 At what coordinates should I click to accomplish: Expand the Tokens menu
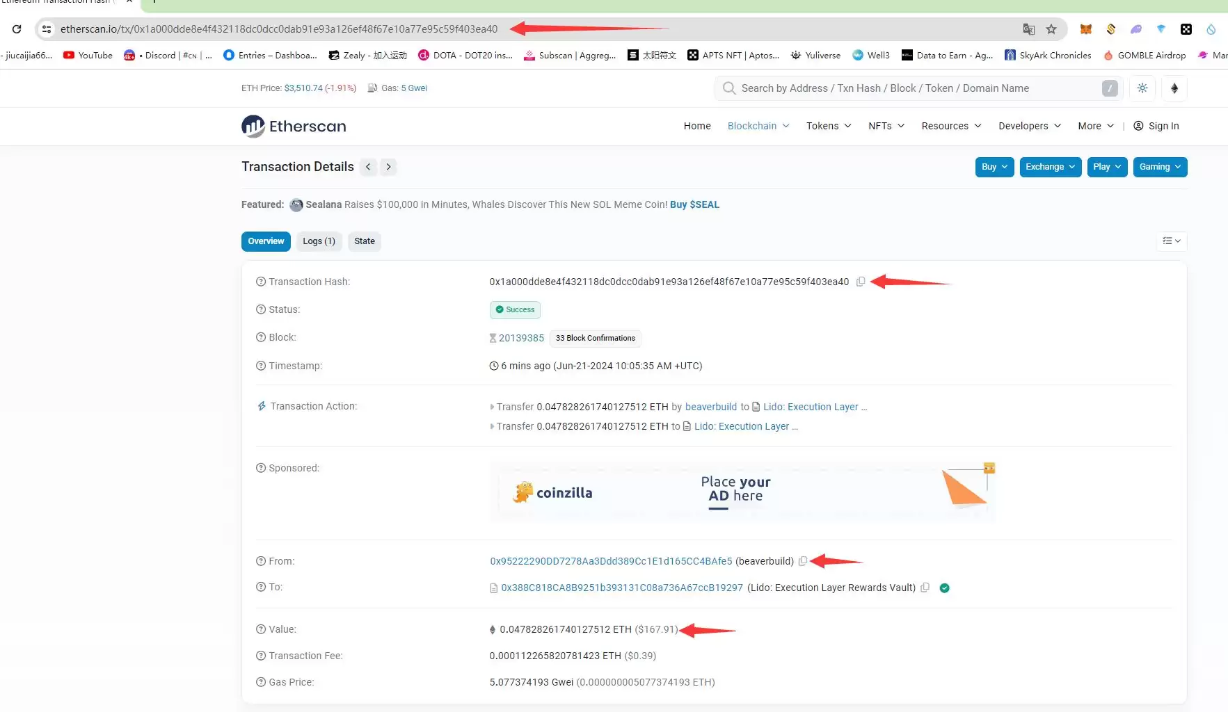click(x=828, y=126)
